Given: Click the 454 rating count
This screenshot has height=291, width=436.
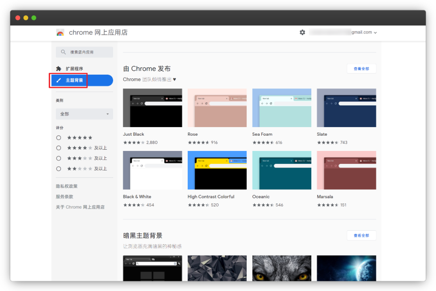Looking at the screenshot, I should 150,205.
